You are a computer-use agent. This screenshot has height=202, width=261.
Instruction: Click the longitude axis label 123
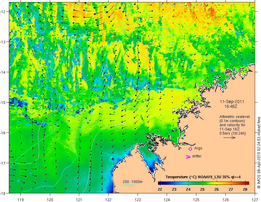pos(138,200)
